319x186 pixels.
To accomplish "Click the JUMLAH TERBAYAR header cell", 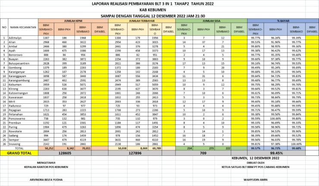I will [142, 21].
